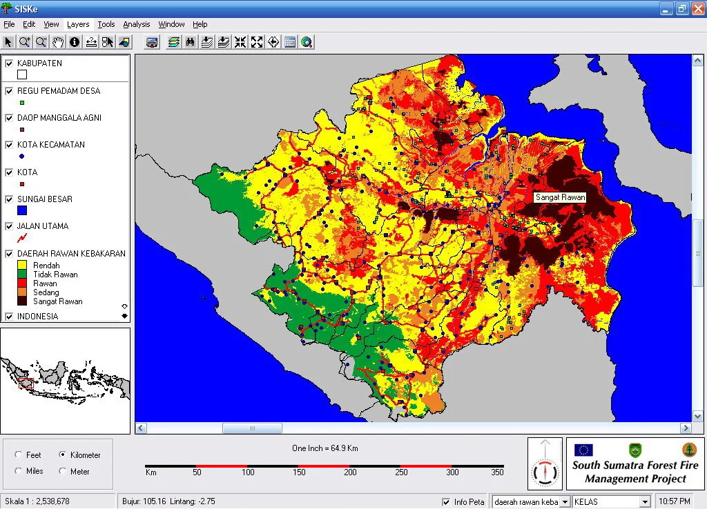The height and width of the screenshot is (509, 707).
Task: Expand the KELAS field dropdown
Action: (646, 501)
